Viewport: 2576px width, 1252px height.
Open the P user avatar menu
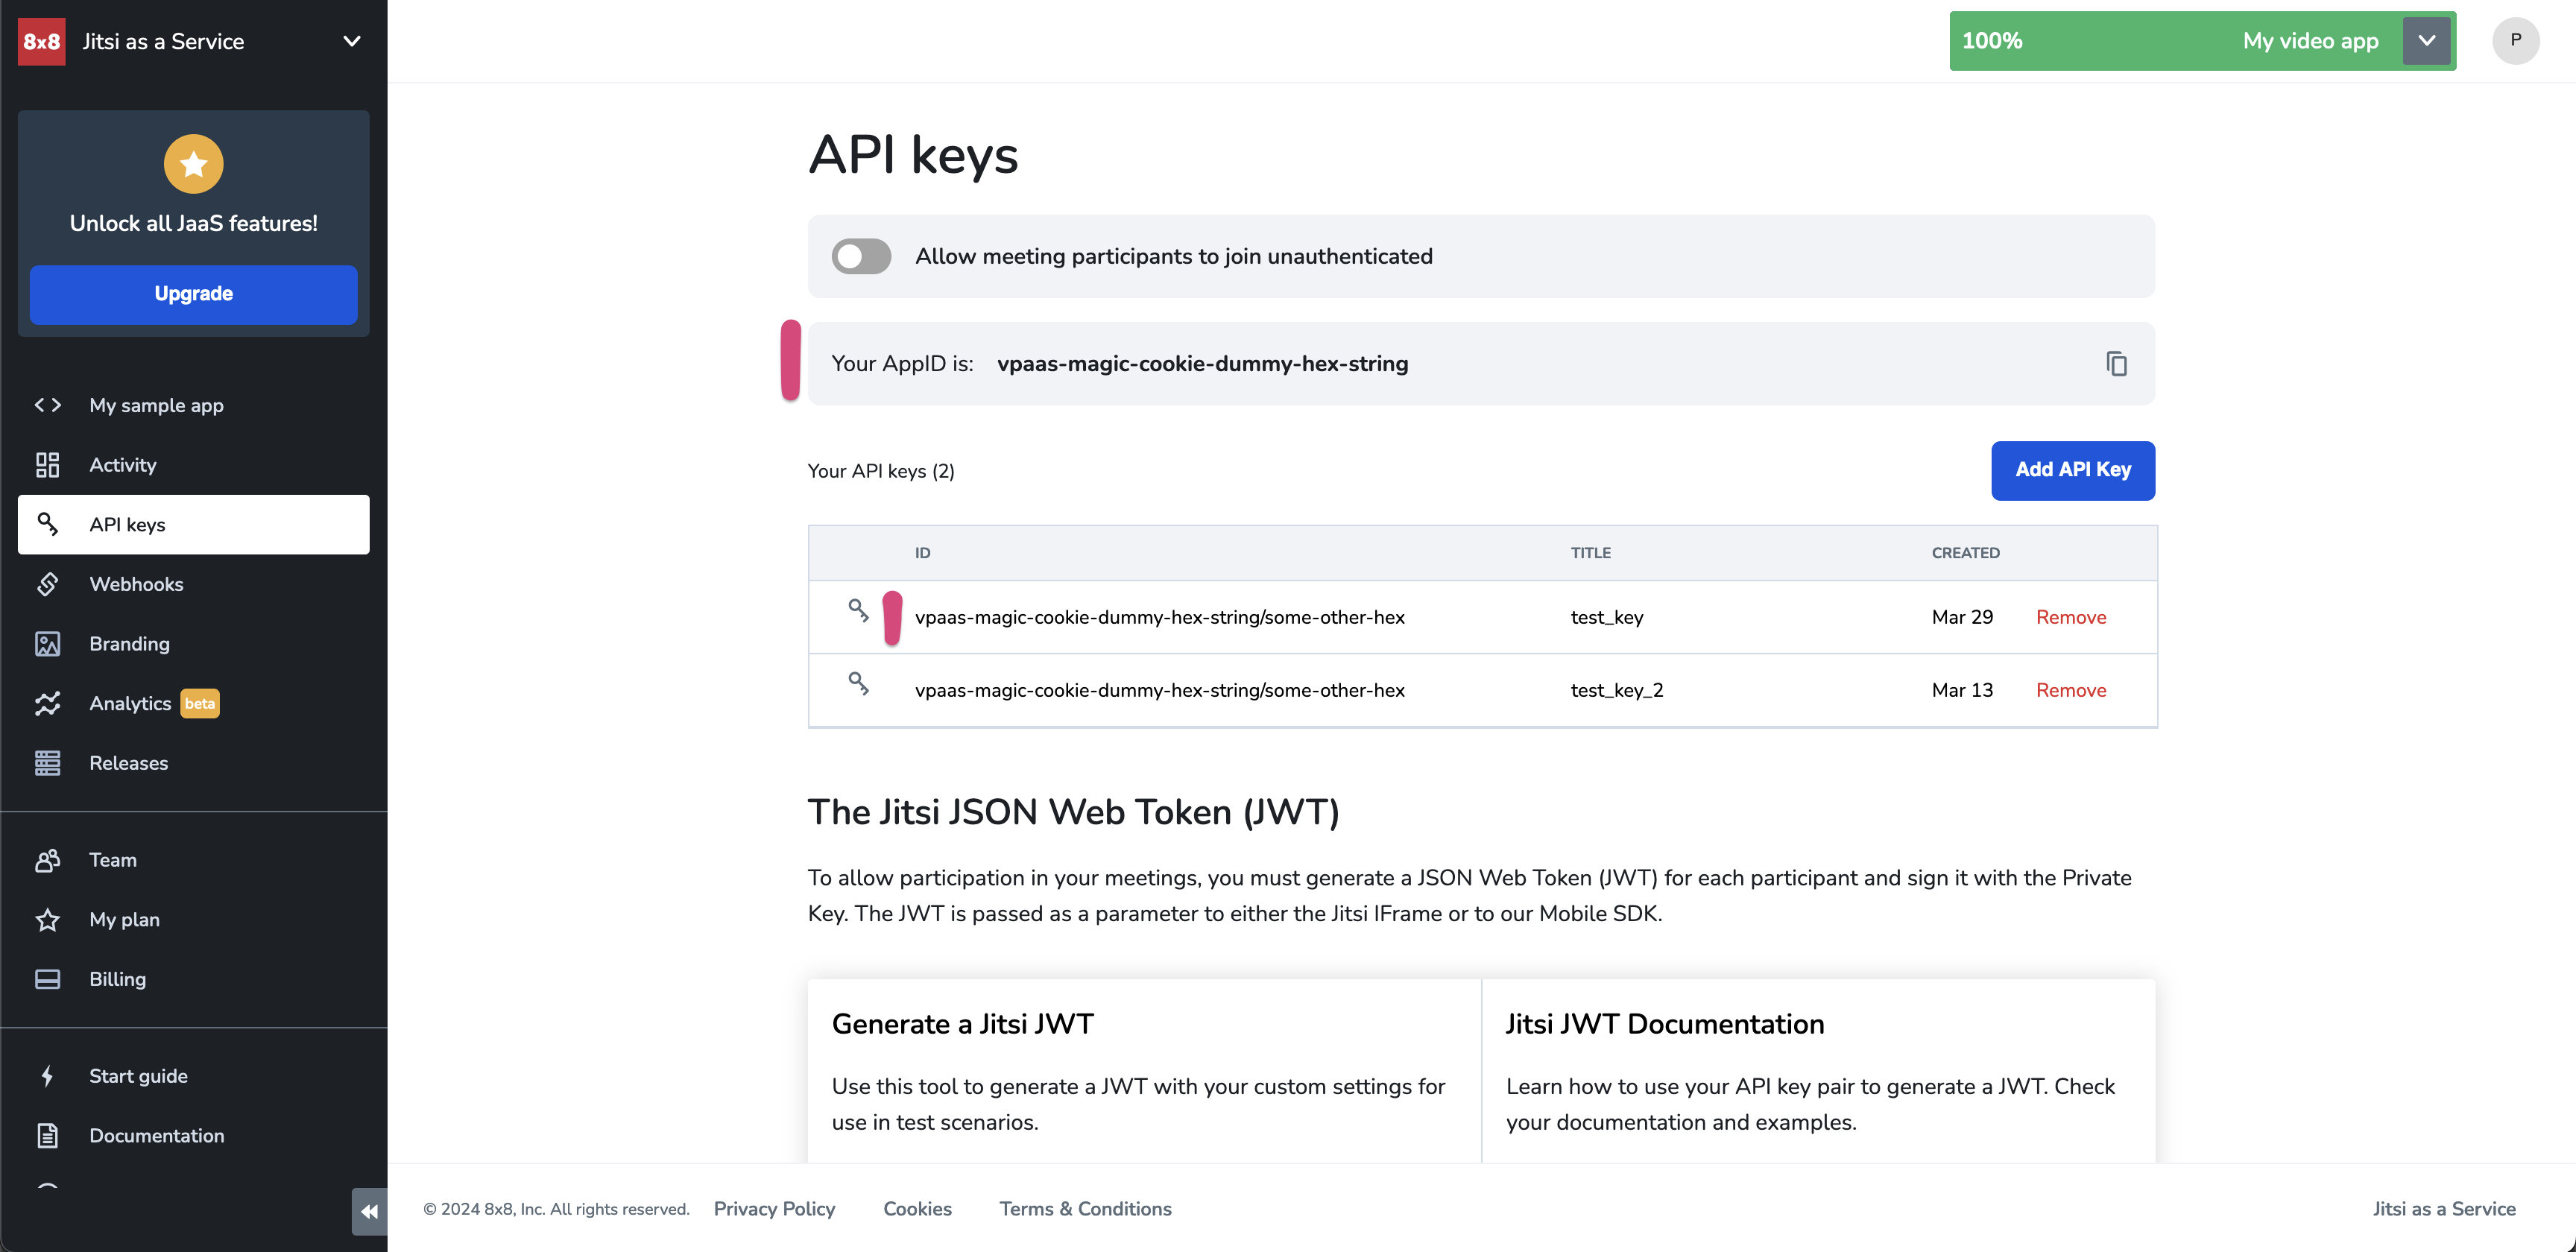coord(2515,41)
